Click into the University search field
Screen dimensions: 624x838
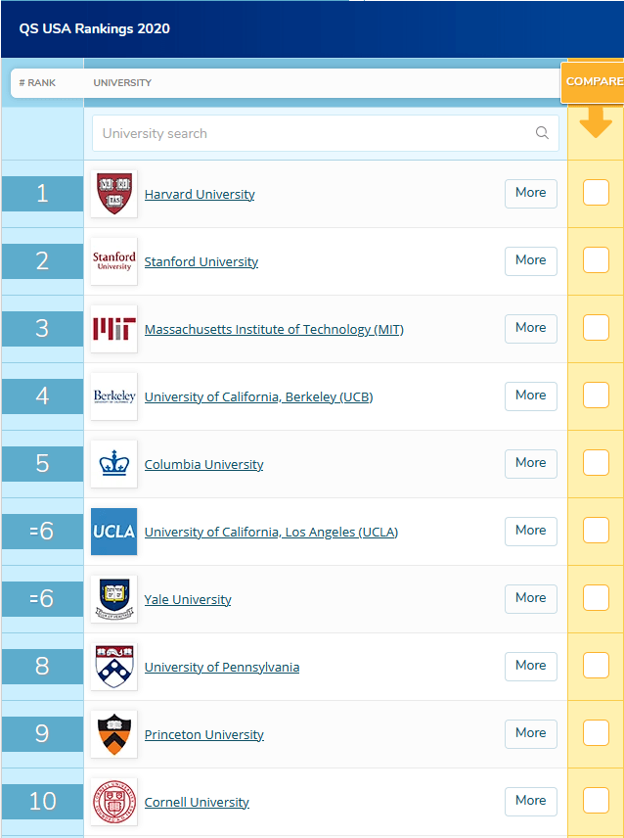[x=326, y=133]
